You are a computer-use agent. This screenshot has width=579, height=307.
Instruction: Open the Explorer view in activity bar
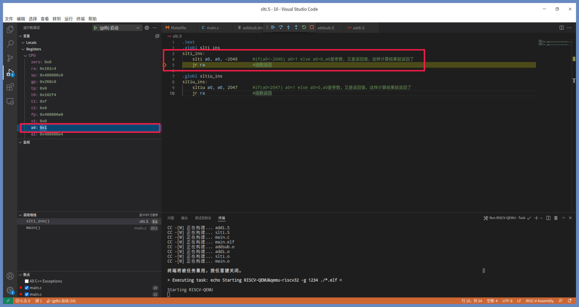coord(10,30)
